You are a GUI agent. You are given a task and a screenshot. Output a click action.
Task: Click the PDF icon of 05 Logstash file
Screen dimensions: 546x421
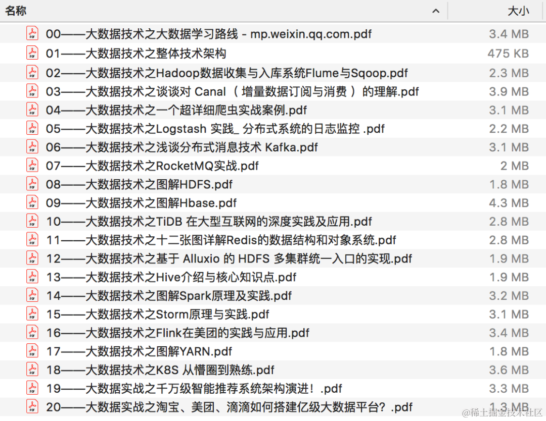coord(32,128)
